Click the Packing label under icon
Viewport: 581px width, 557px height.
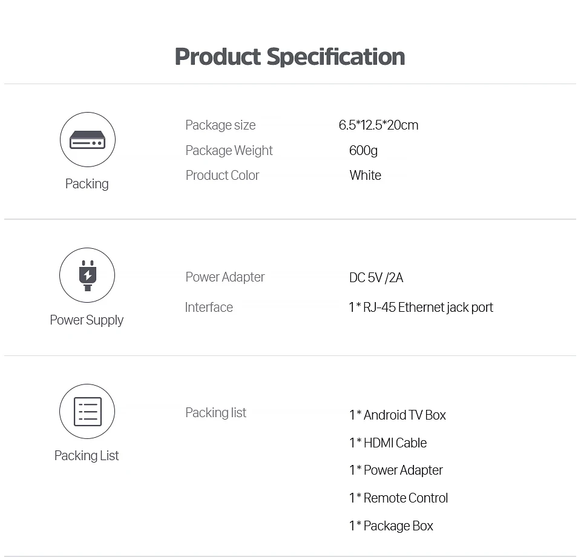[87, 184]
